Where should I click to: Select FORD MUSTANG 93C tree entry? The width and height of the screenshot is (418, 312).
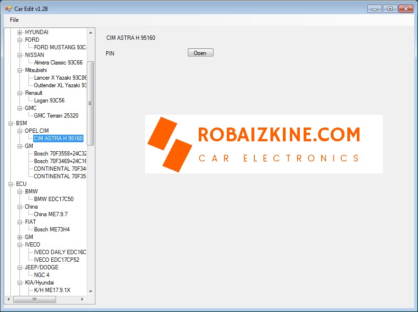[x=60, y=47]
